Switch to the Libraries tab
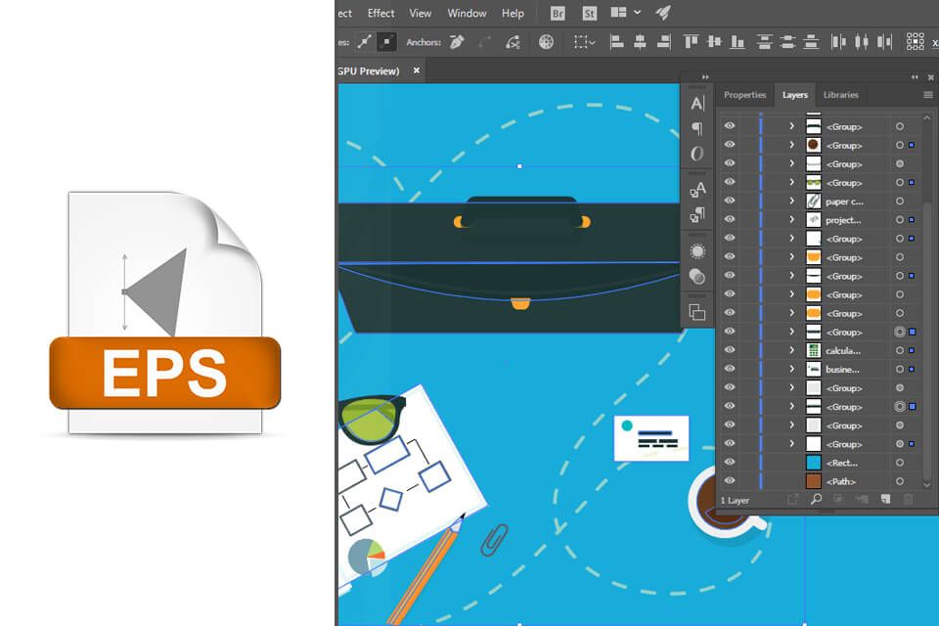The image size is (939, 626). [x=841, y=95]
